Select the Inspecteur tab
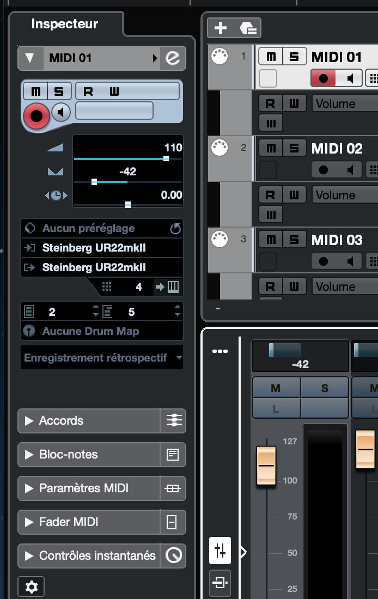The image size is (378, 599). click(64, 24)
